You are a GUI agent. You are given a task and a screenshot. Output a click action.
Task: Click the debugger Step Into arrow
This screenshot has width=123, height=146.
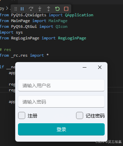click(40, 9)
